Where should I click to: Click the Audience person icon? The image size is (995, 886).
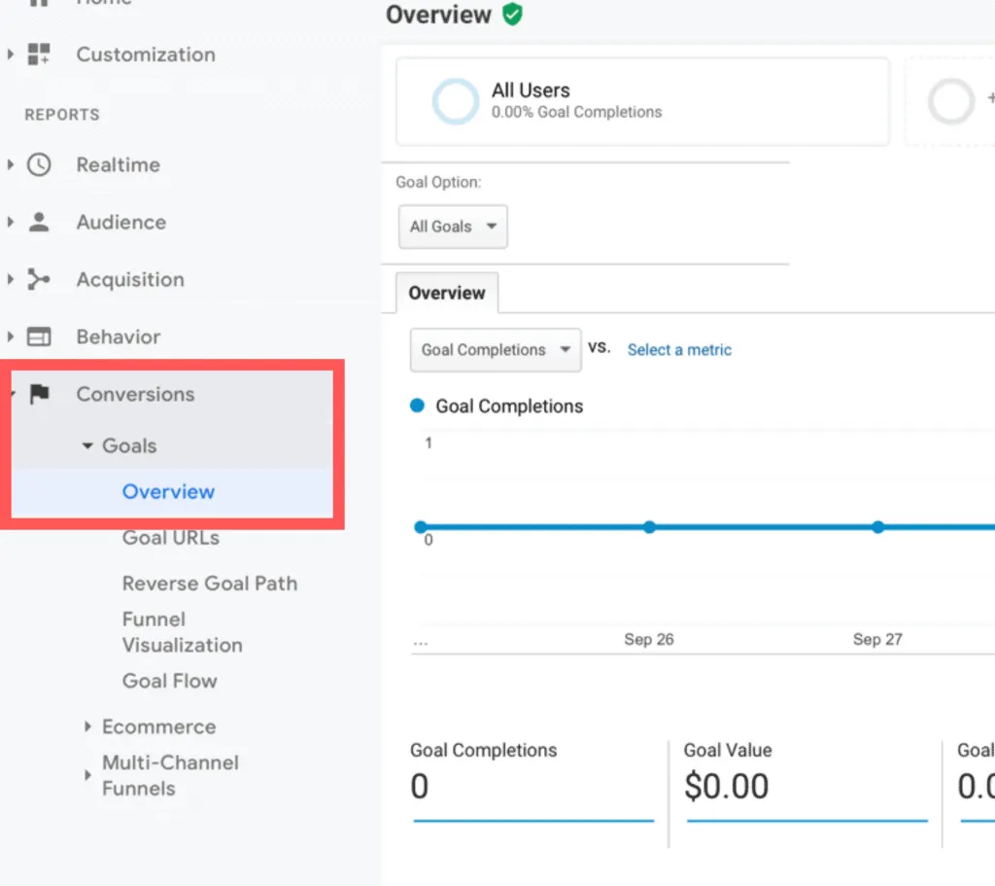(x=39, y=223)
